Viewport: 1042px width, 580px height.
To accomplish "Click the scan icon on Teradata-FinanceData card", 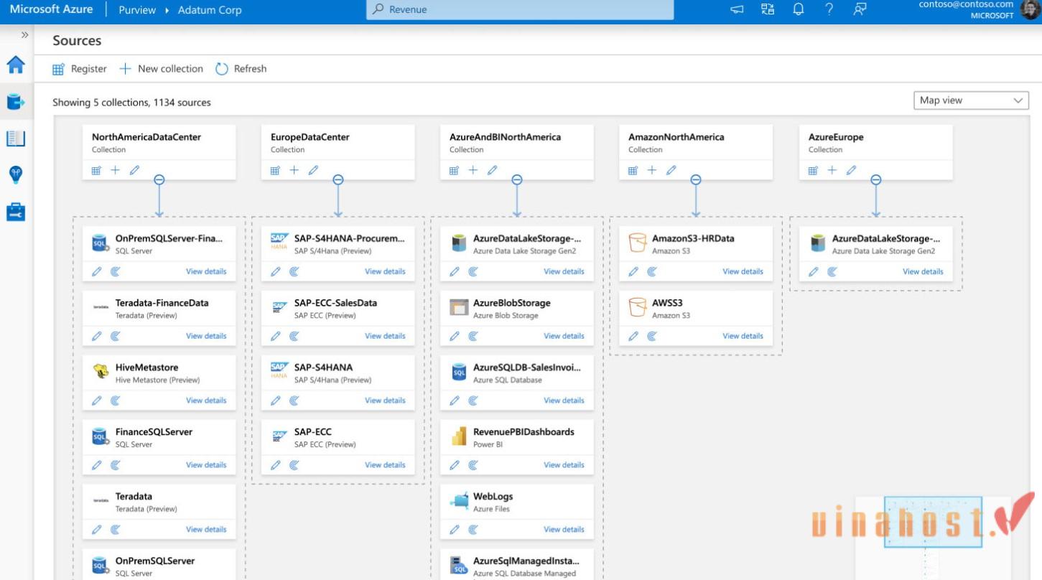I will [115, 336].
